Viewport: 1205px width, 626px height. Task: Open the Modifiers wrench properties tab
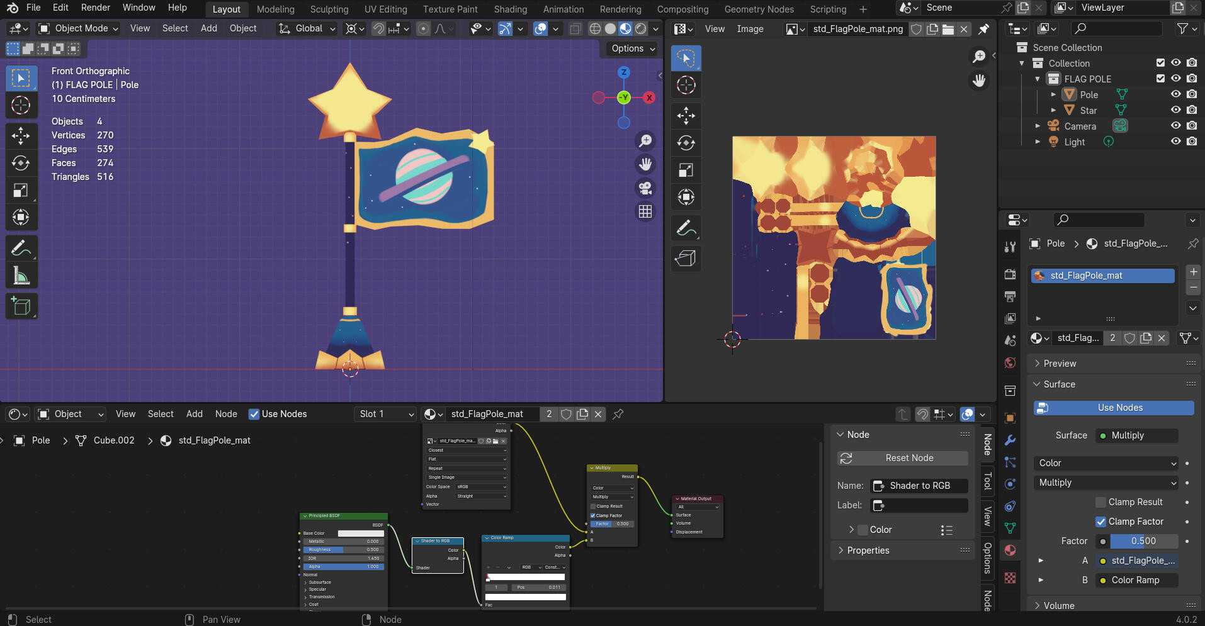(x=1010, y=440)
